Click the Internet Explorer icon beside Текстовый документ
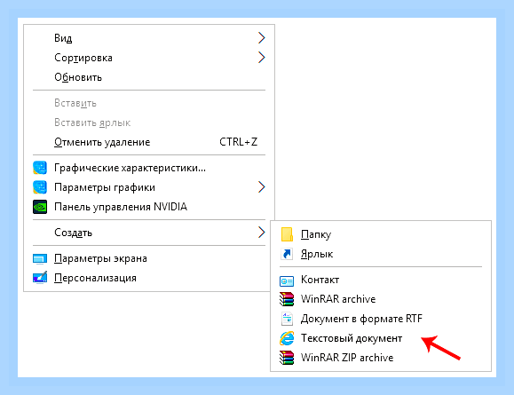514x395 pixels. pos(287,338)
